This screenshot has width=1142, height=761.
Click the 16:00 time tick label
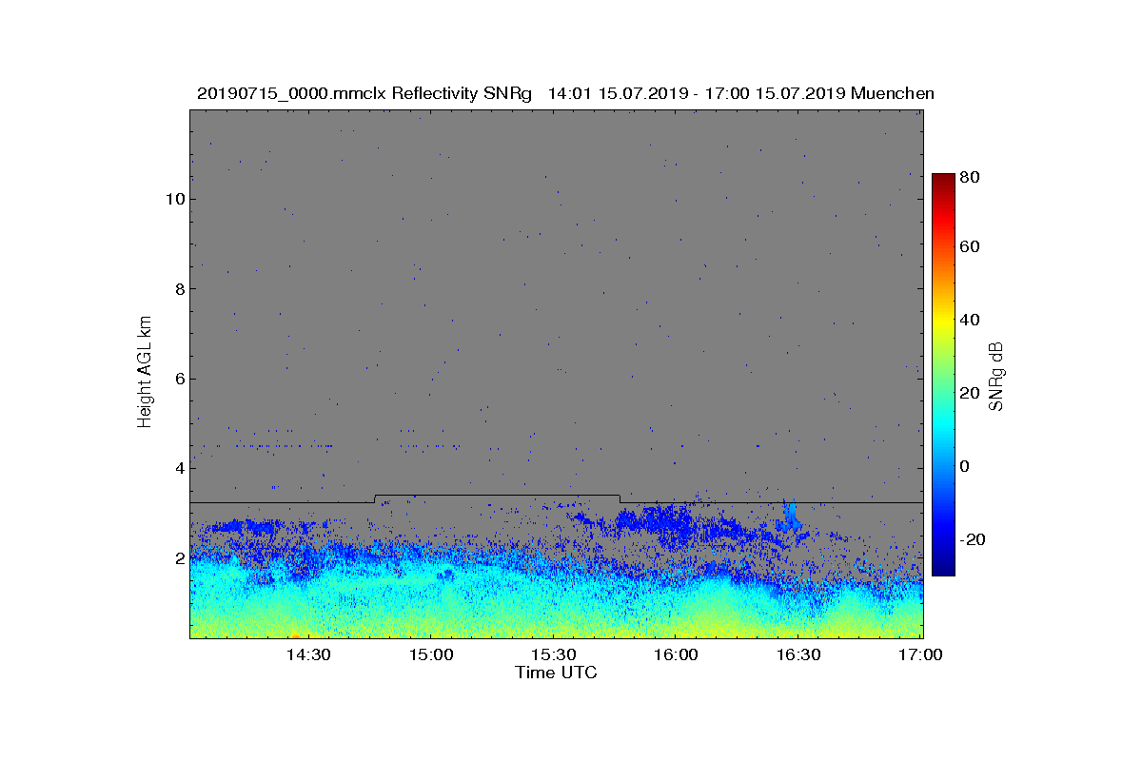[677, 654]
